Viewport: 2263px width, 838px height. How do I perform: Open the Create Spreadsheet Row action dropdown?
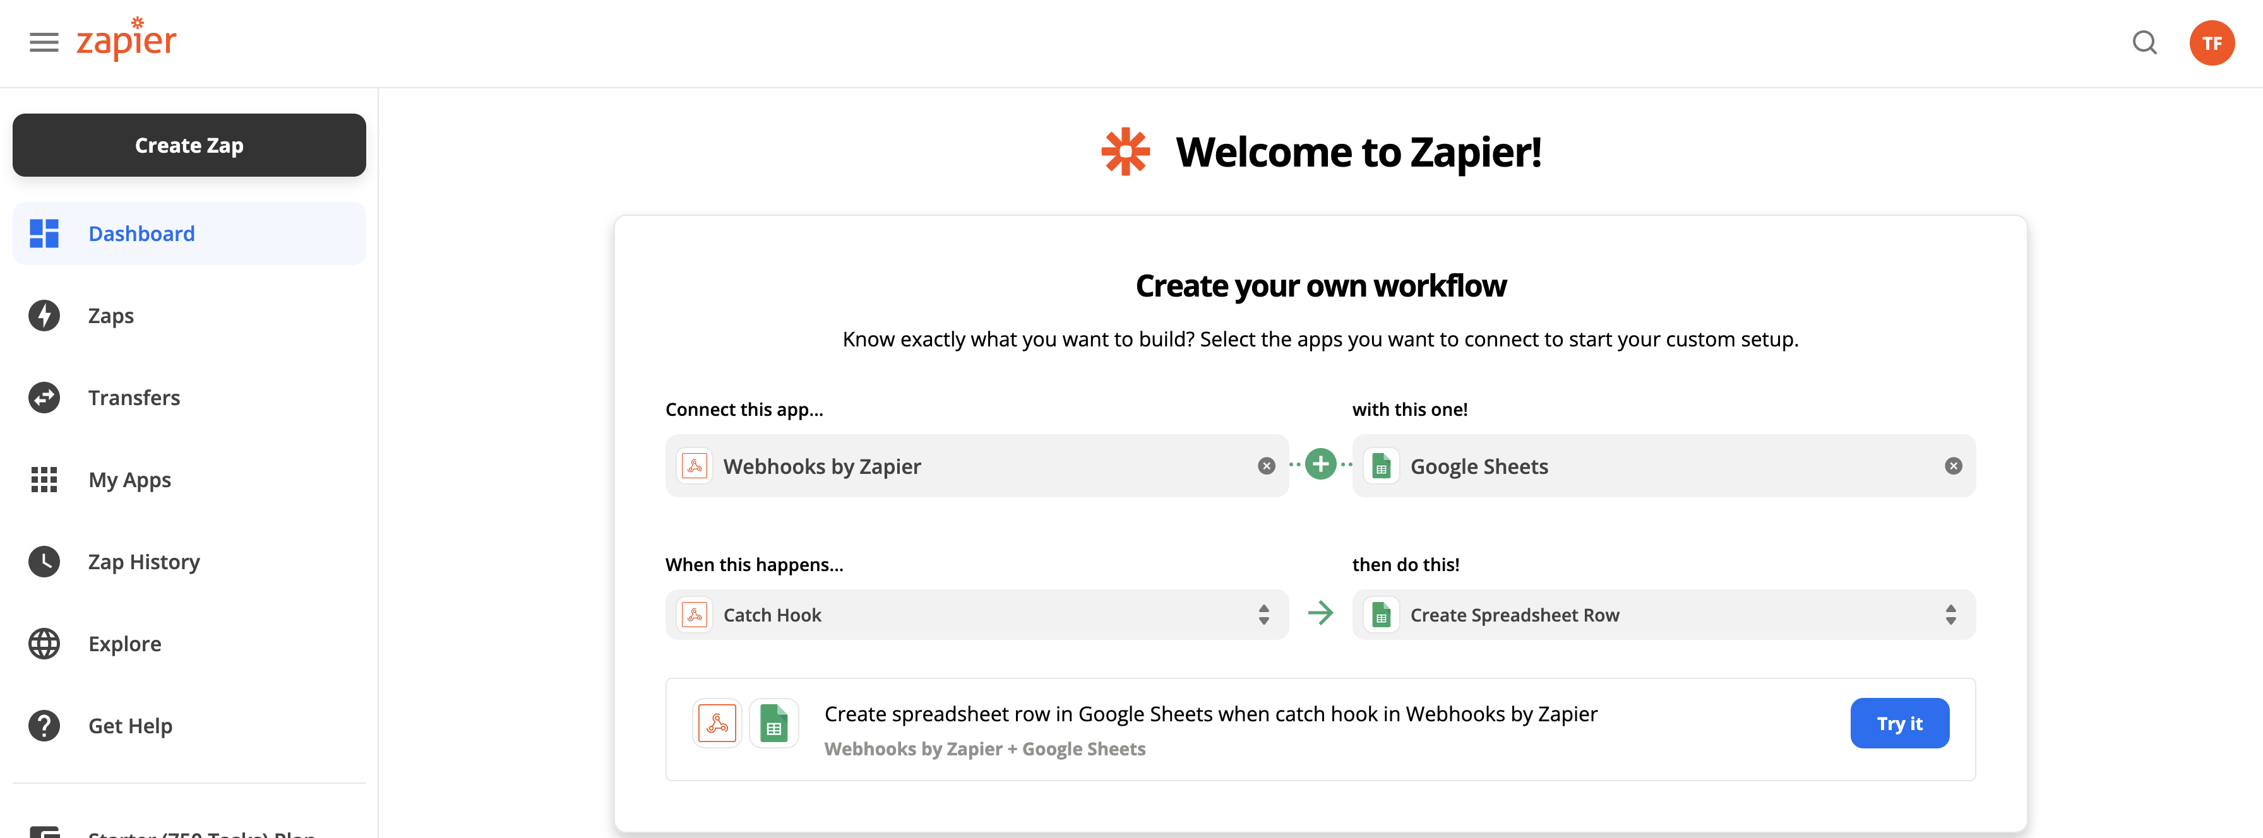click(x=1663, y=614)
